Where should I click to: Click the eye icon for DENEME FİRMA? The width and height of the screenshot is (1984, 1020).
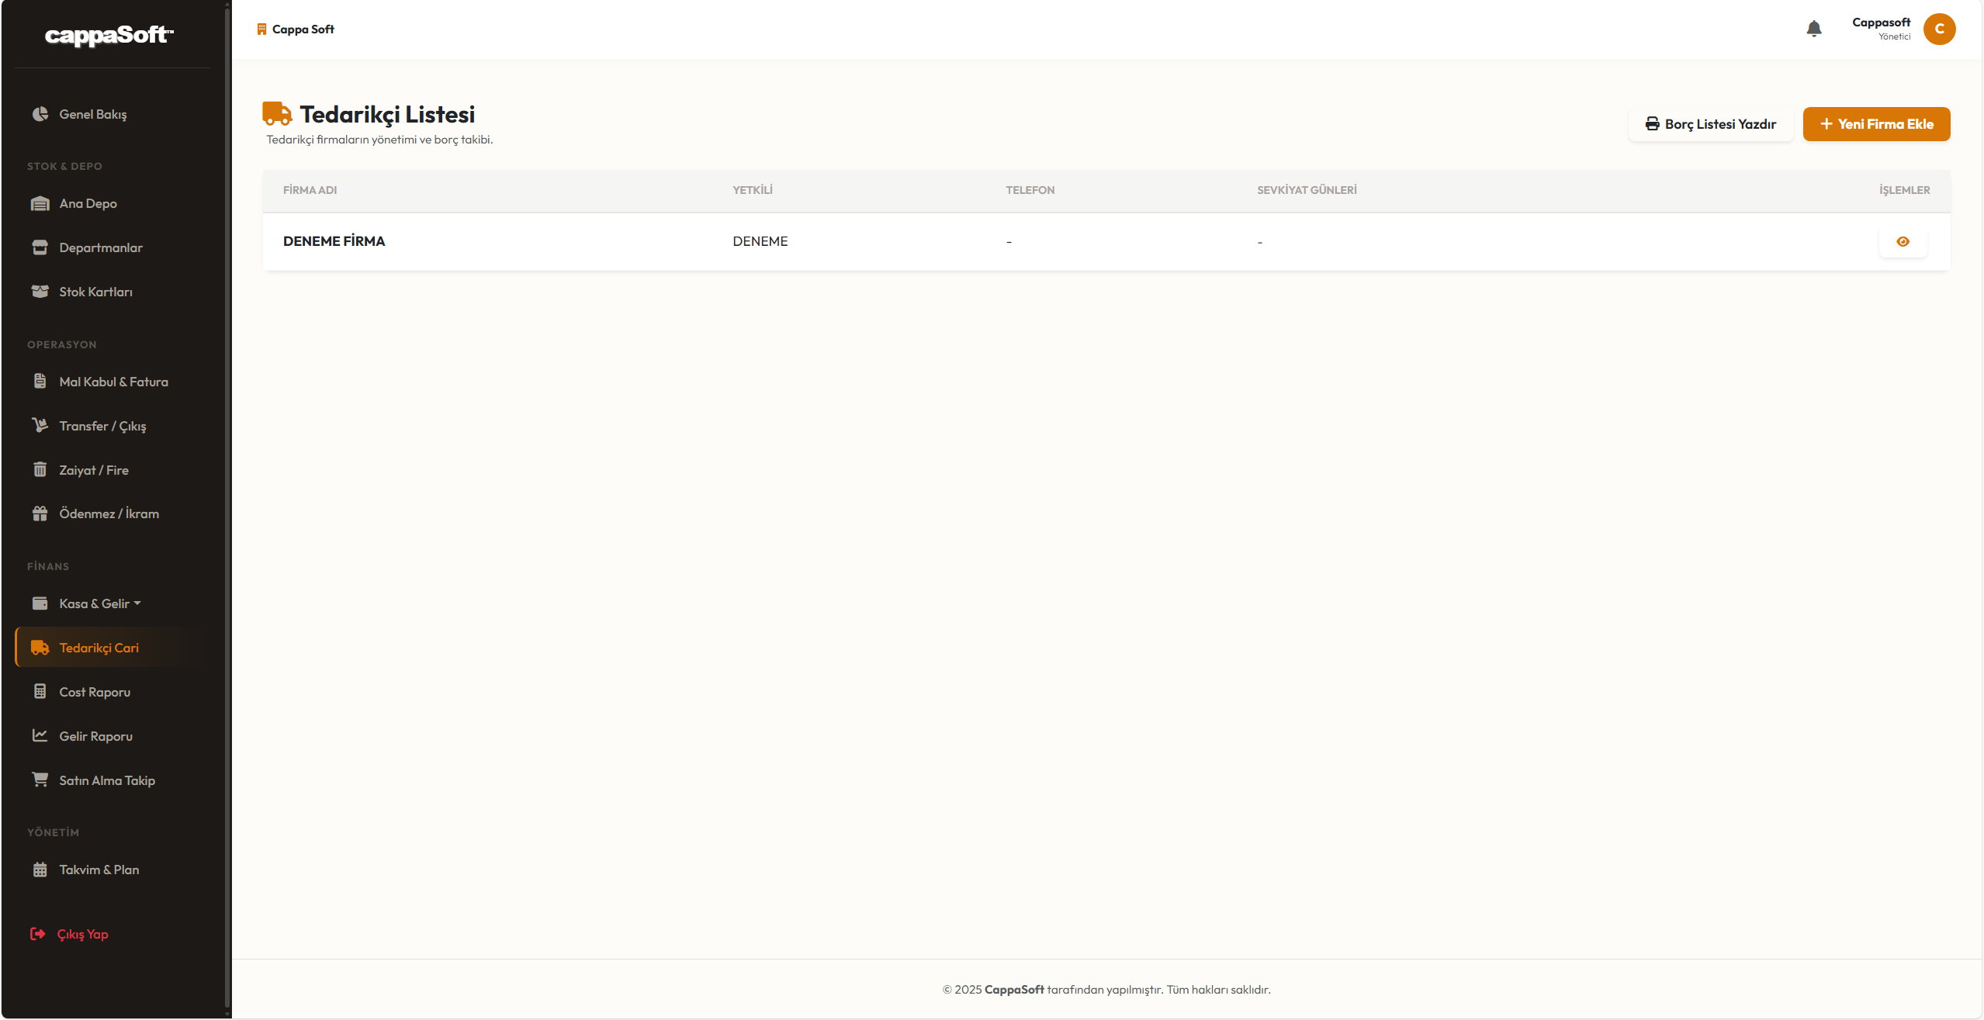[1902, 241]
